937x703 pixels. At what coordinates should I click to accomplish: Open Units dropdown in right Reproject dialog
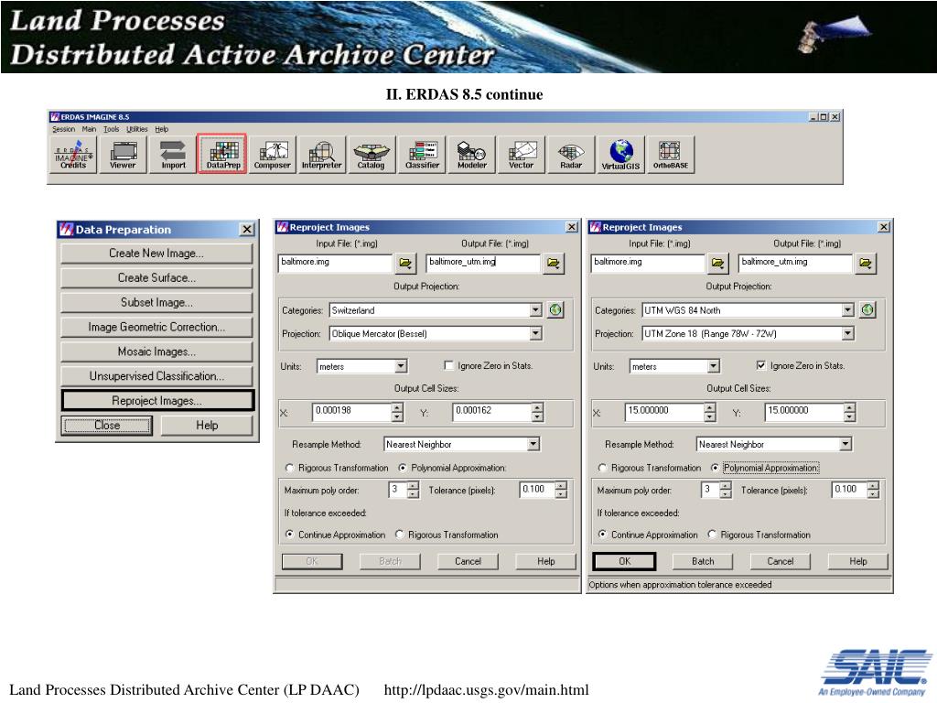pyautogui.click(x=714, y=366)
